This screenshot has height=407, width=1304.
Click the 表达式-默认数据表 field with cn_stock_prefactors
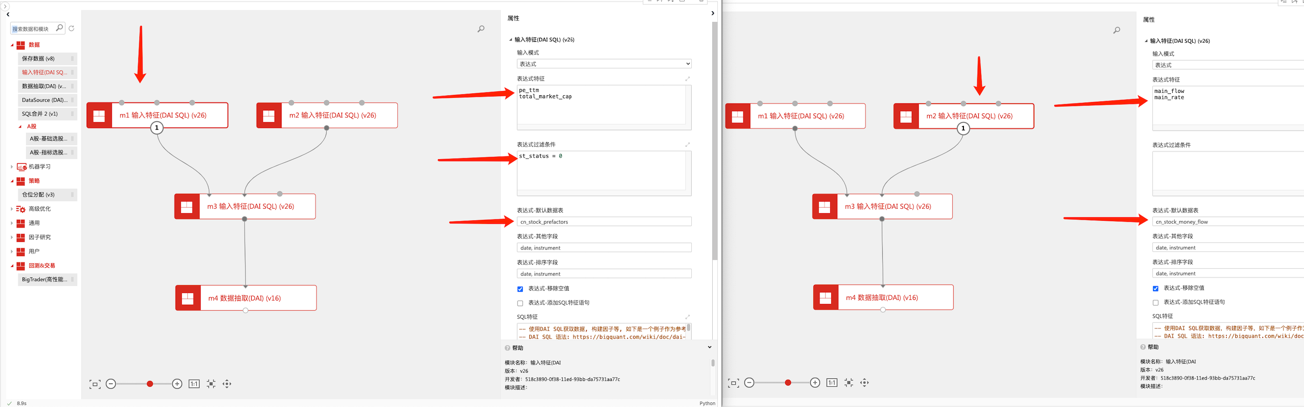pos(603,222)
